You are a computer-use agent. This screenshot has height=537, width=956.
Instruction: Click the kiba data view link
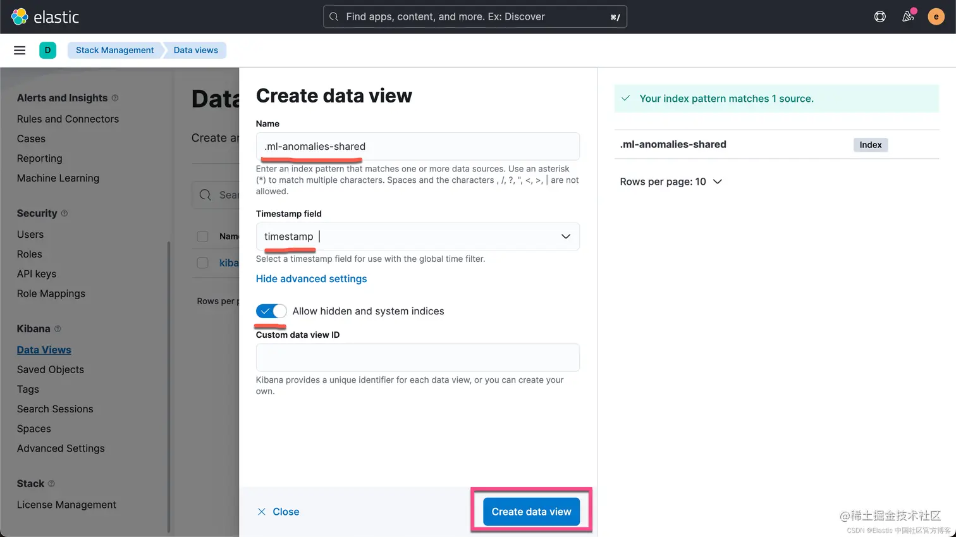229,263
